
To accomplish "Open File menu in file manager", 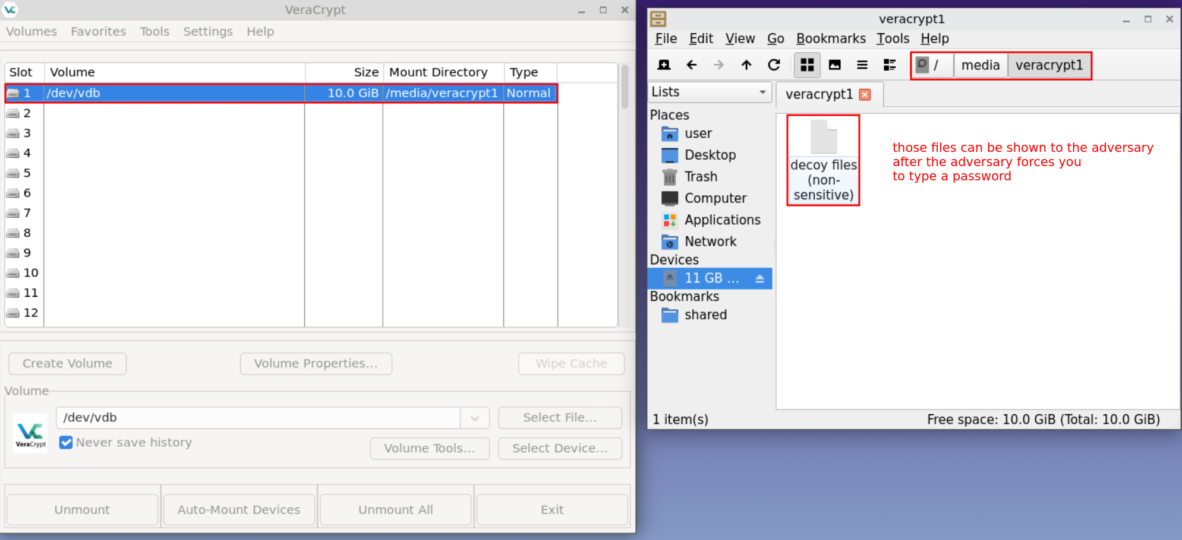I will click(666, 39).
